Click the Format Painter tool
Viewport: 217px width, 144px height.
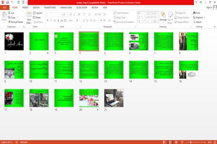(x=16, y=22)
